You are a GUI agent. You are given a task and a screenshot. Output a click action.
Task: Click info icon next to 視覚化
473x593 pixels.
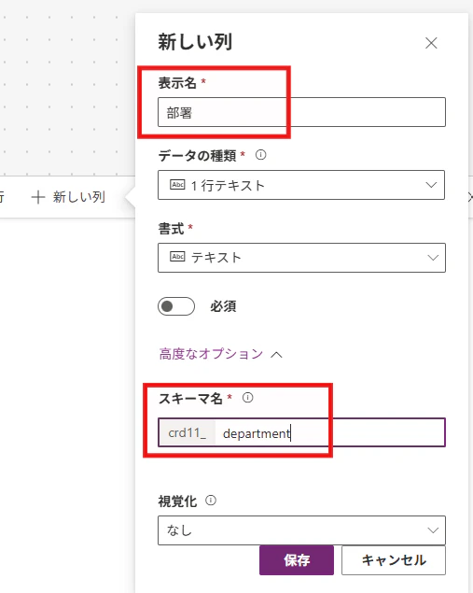pos(211,501)
